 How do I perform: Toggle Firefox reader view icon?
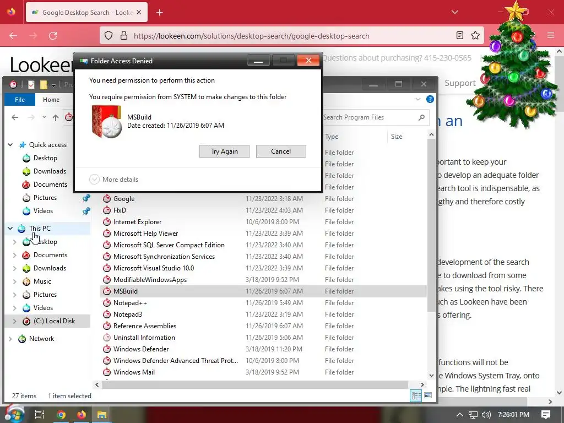pos(459,36)
